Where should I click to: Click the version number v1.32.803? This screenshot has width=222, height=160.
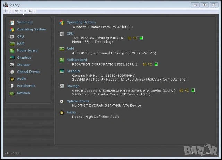[12, 153]
